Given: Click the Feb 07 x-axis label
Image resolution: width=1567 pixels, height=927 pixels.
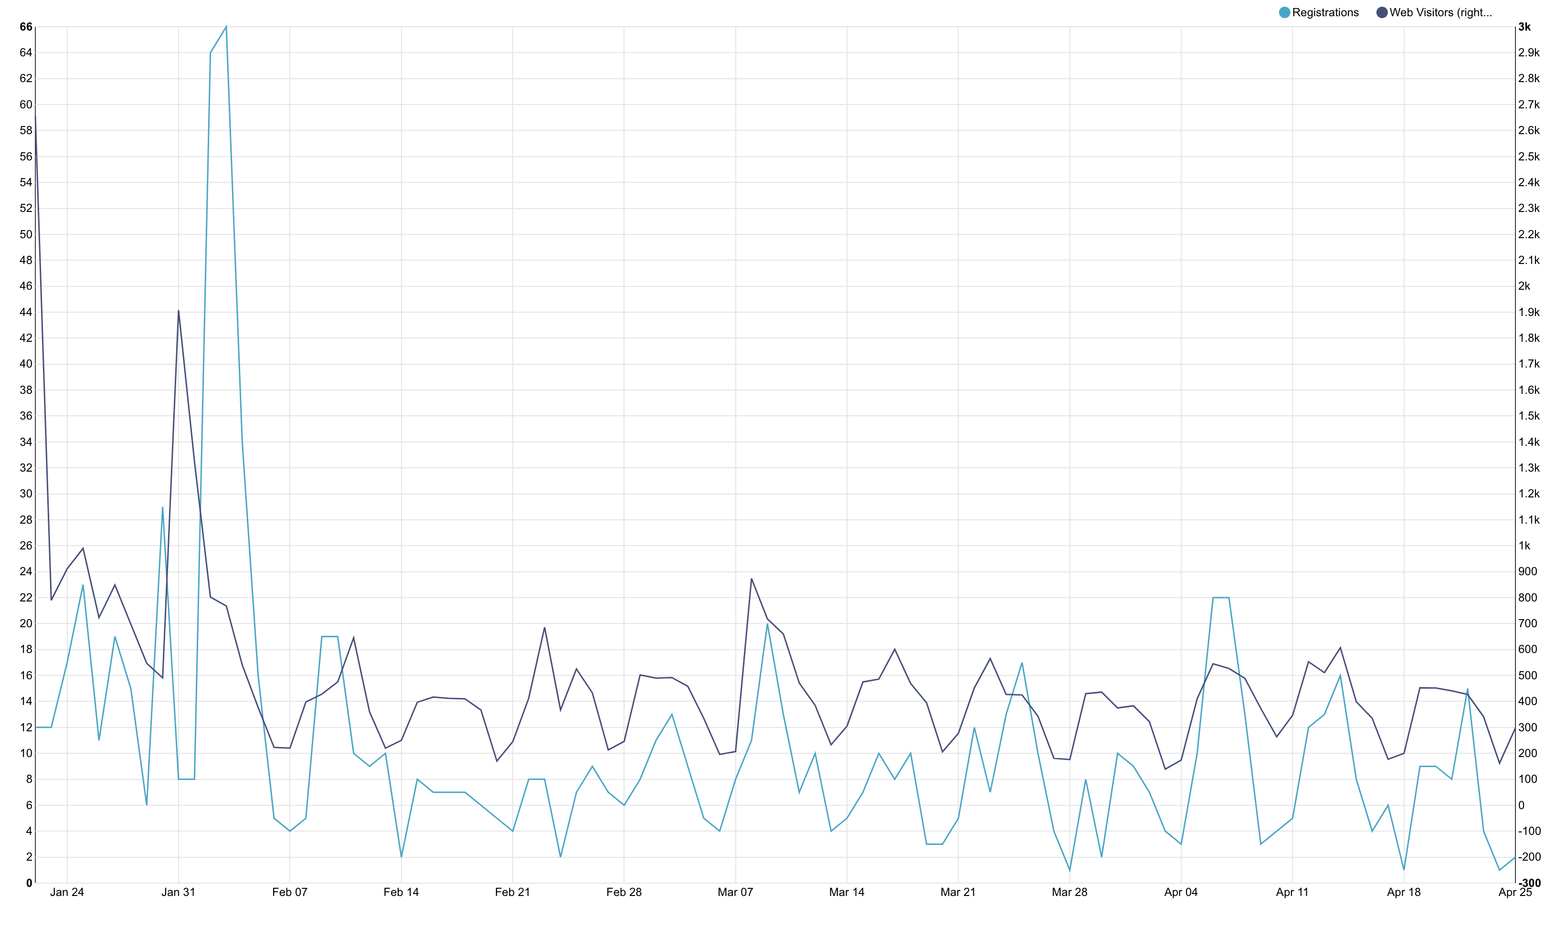Looking at the screenshot, I should pos(290,892).
